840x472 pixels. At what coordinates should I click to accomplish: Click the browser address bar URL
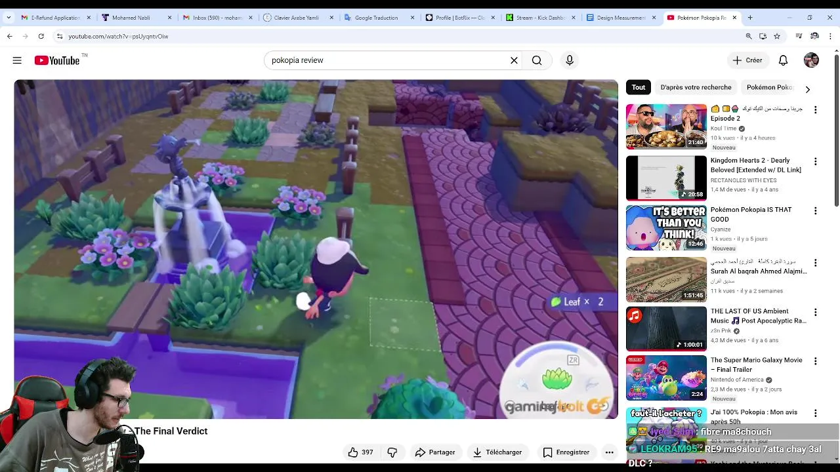[118, 36]
